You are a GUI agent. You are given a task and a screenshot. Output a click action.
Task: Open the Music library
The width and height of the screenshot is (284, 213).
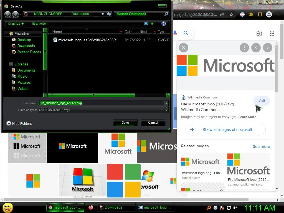22,77
